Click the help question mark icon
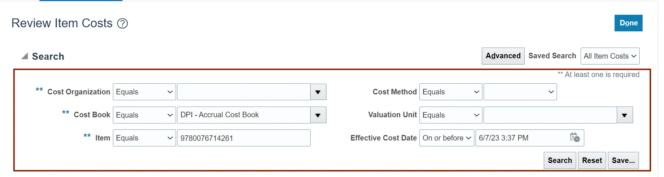664x177 pixels. tap(122, 24)
